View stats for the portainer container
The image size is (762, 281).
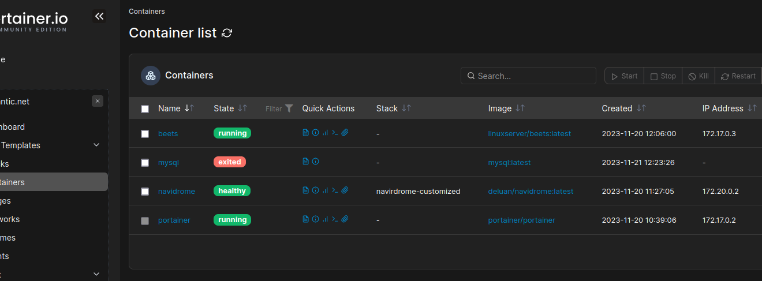[x=325, y=219]
